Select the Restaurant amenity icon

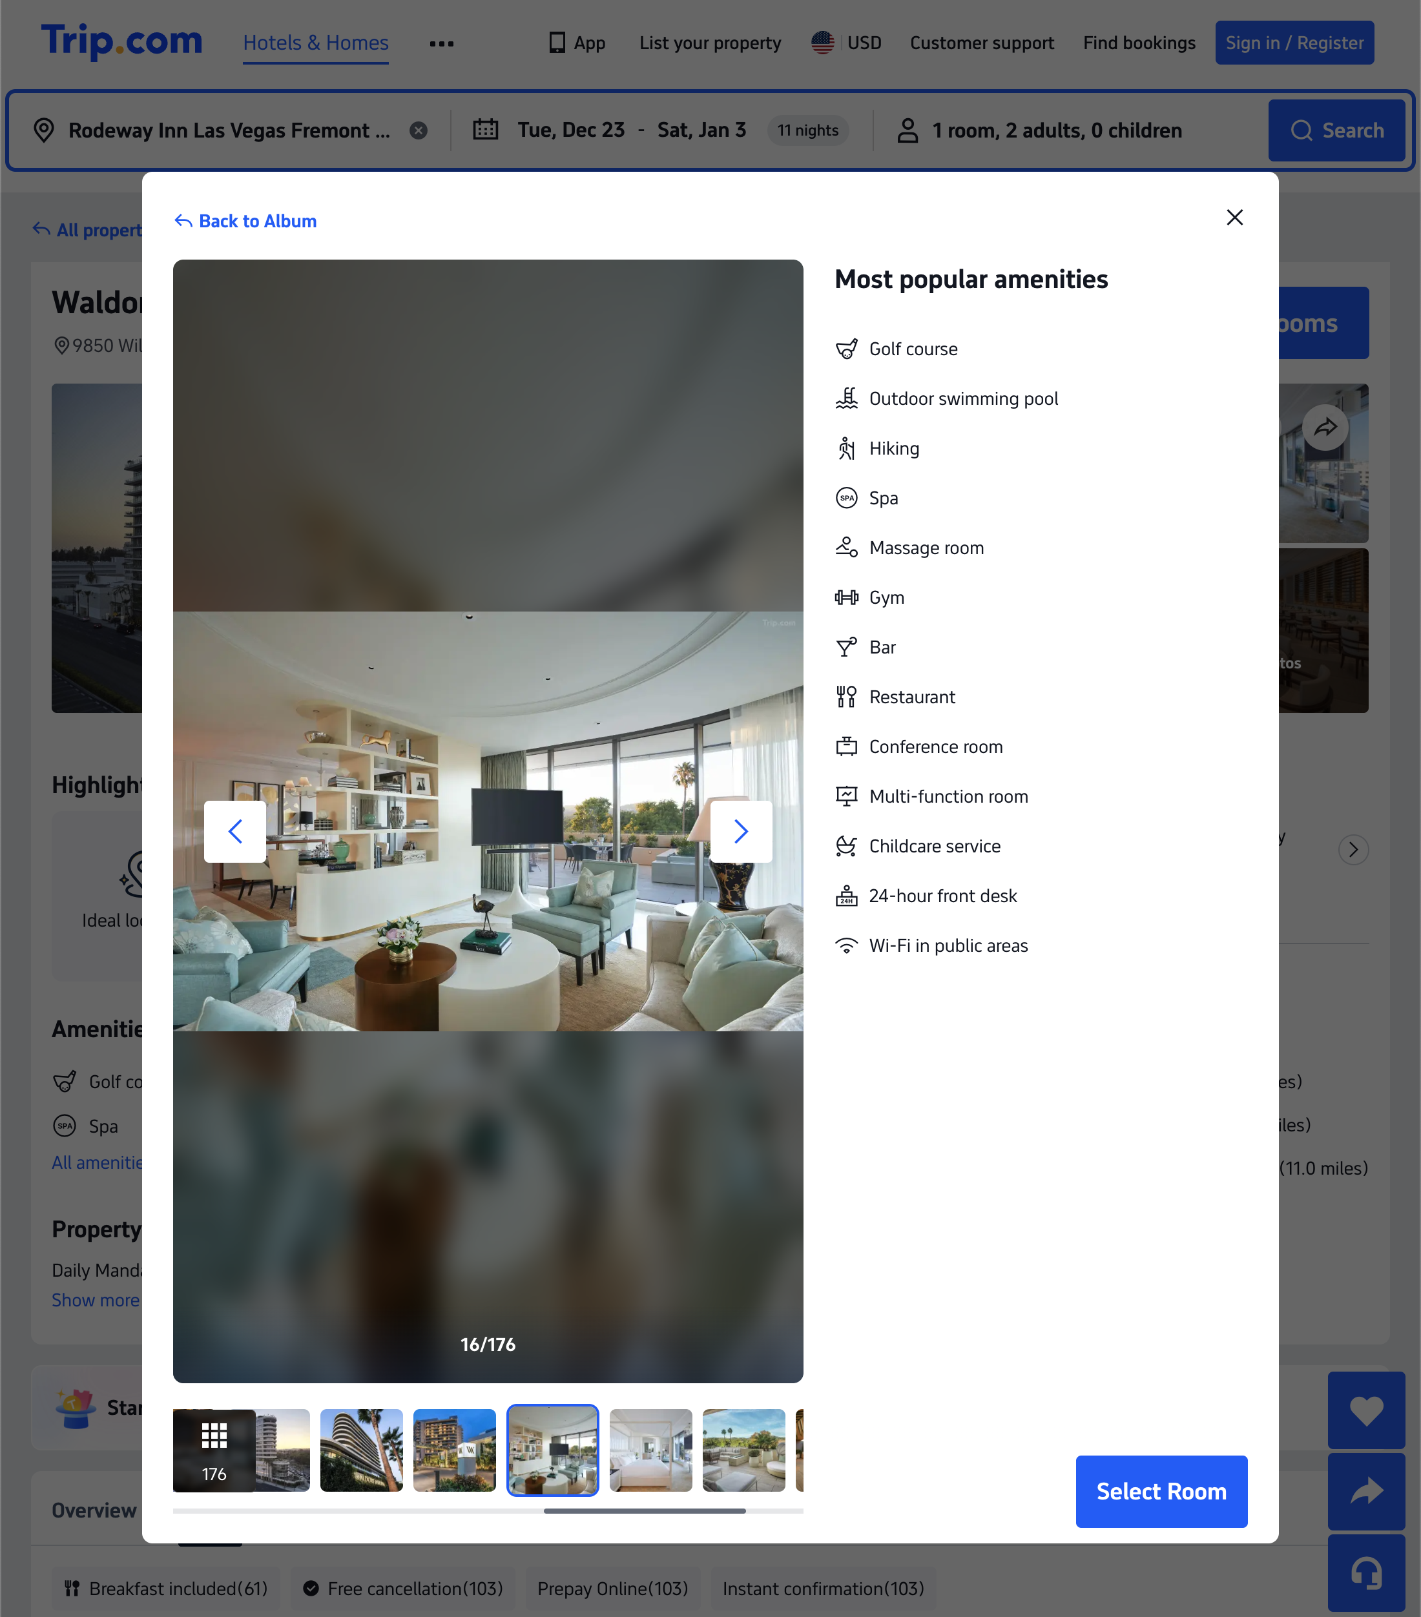click(x=847, y=696)
